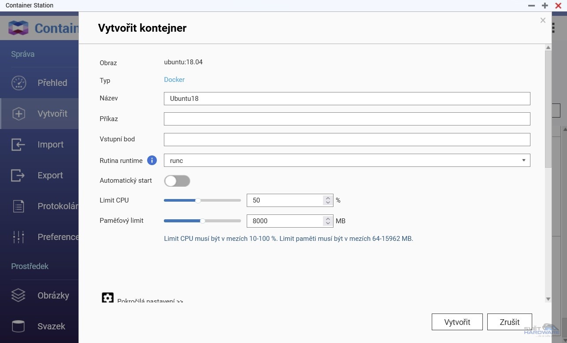Viewport: 567px width, 343px height.
Task: Expand the Pokročilá nastavení section
Action: point(150,301)
